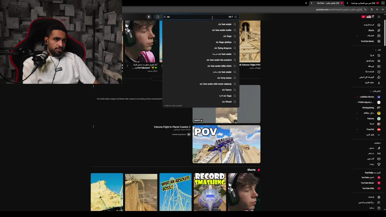Select suggestion 'six filmed'
This screenshot has height=217, width=386.
pyautogui.click(x=201, y=102)
